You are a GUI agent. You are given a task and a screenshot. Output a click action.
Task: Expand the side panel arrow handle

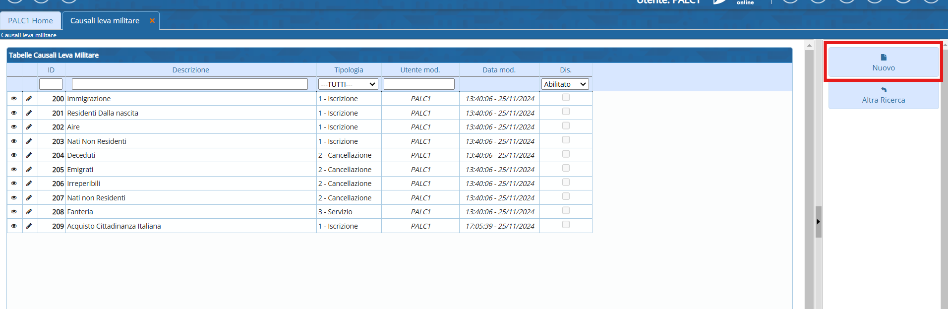coord(818,222)
